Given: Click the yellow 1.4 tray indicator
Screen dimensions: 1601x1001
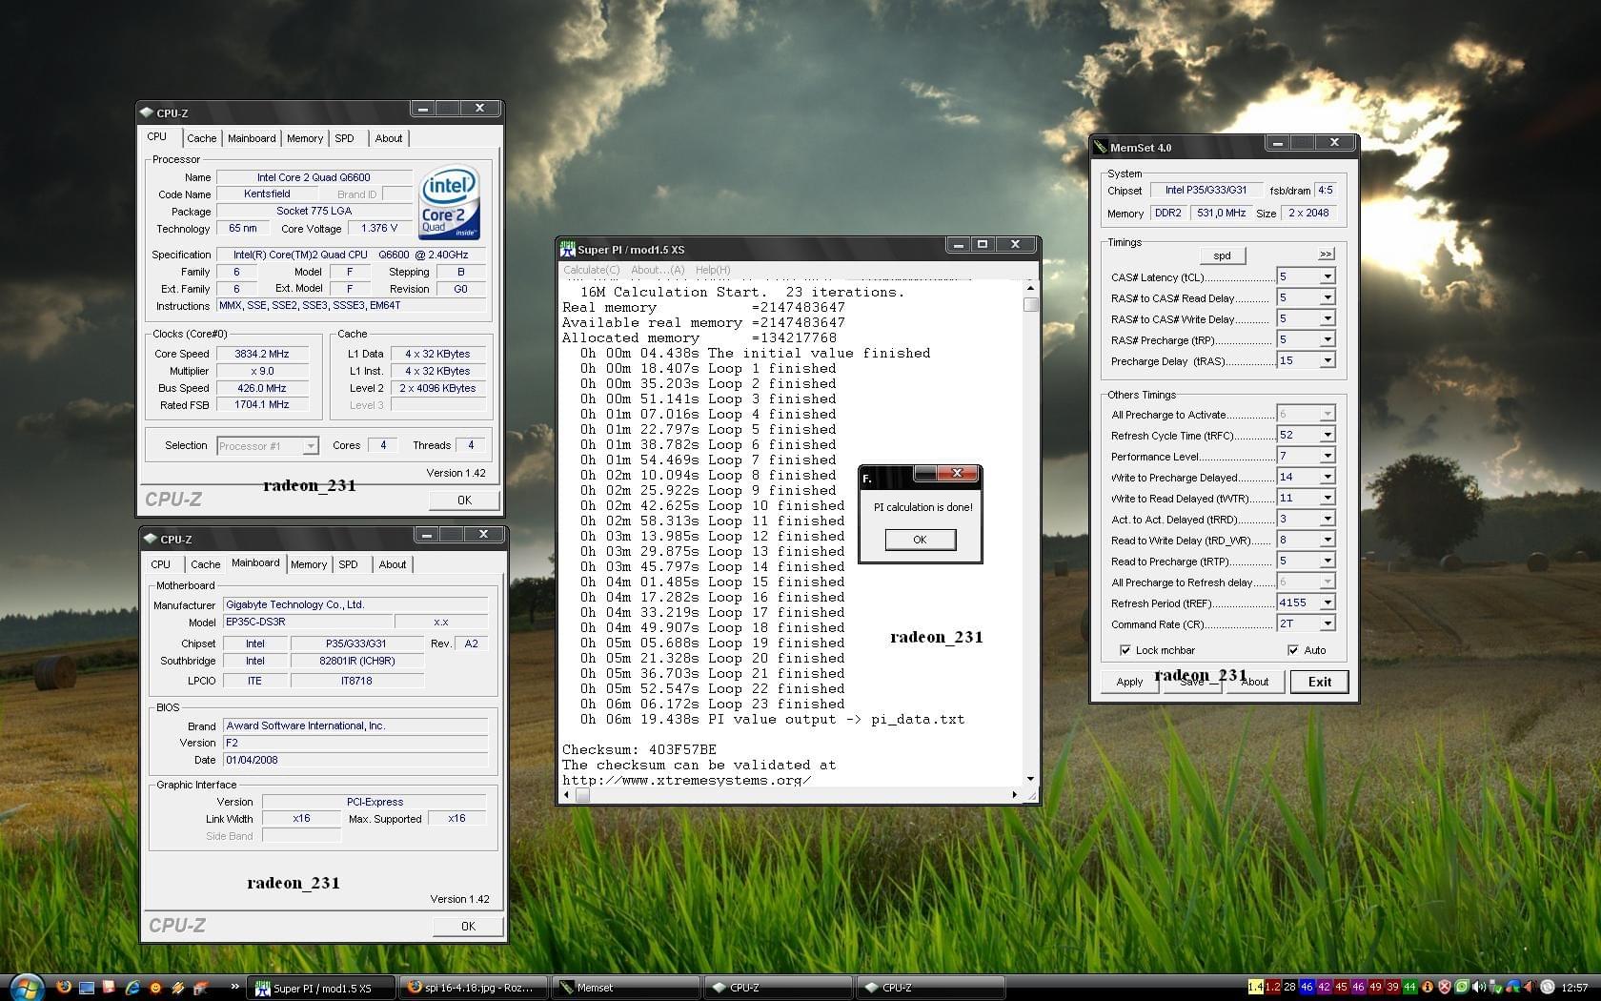Looking at the screenshot, I should coord(1256,987).
